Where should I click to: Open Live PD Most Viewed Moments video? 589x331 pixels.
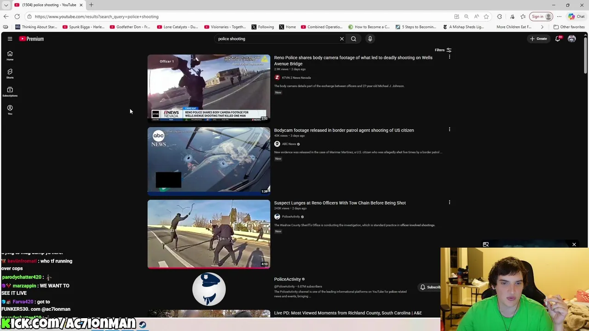[x=347, y=313]
